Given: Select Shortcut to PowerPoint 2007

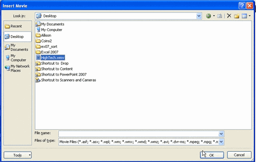Looking at the screenshot, I should [61, 74].
